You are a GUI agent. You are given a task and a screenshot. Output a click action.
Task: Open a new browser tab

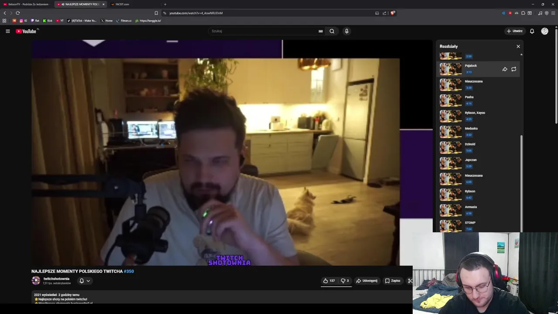pyautogui.click(x=165, y=4)
